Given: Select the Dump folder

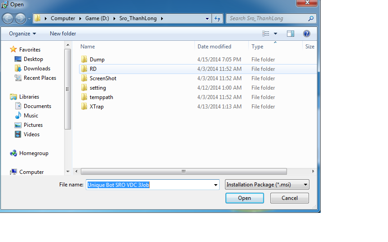Looking at the screenshot, I should click(x=198, y=60).
